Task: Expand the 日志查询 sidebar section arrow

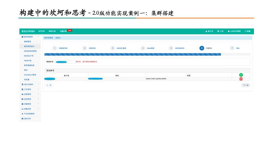Action: point(38,89)
